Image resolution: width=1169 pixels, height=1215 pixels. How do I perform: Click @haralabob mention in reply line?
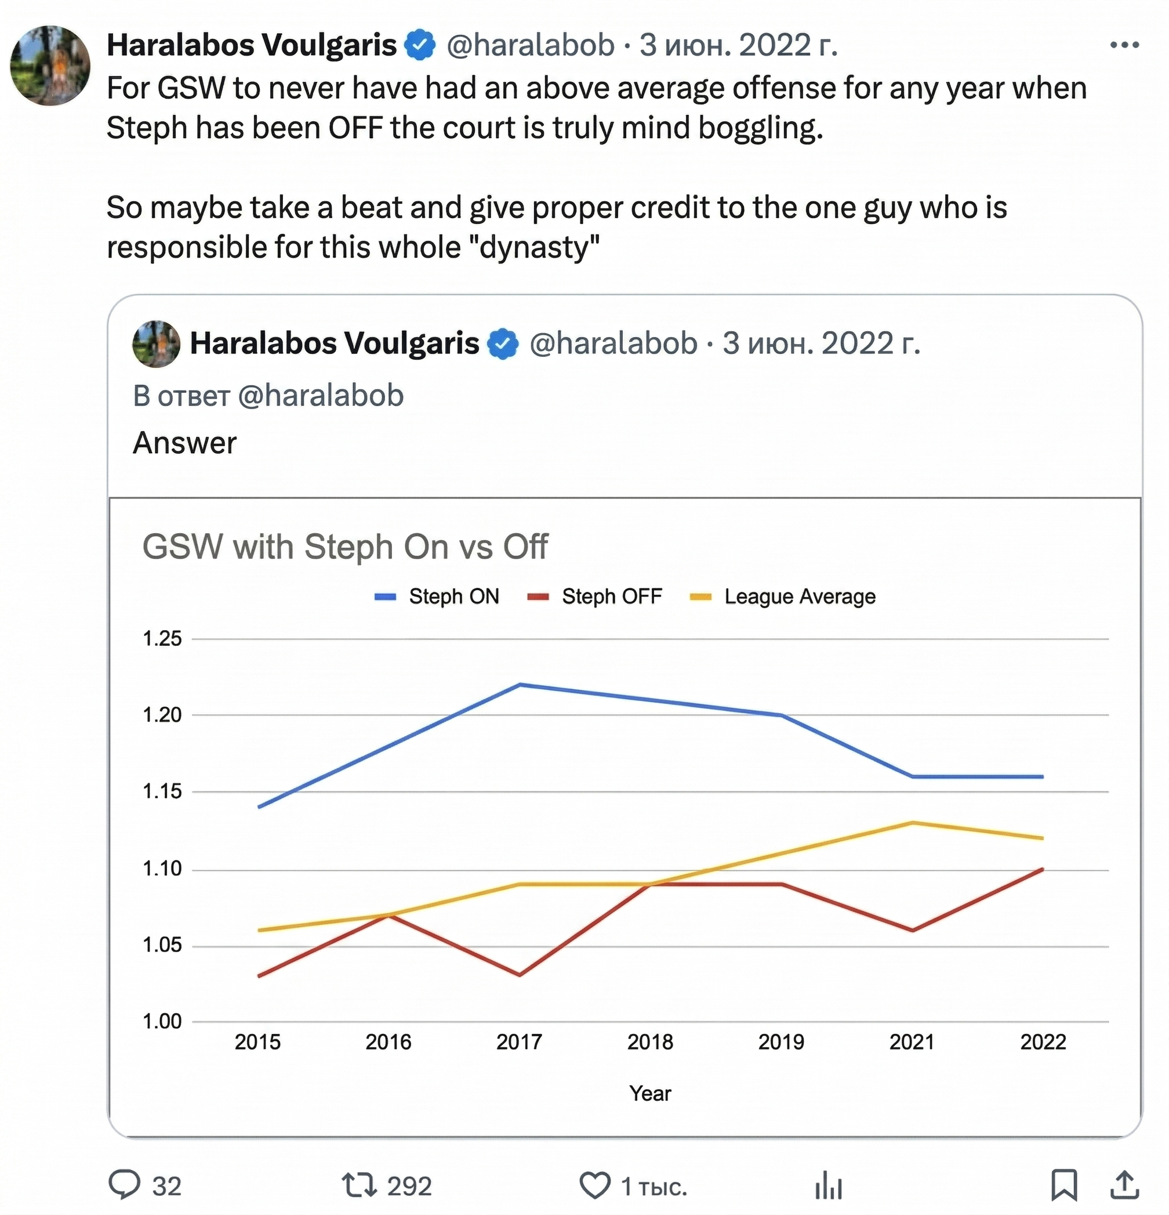click(x=320, y=396)
